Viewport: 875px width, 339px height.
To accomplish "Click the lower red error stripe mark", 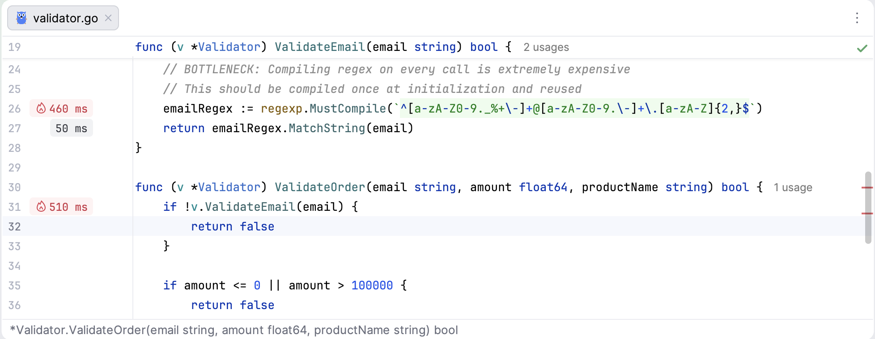I will point(867,213).
